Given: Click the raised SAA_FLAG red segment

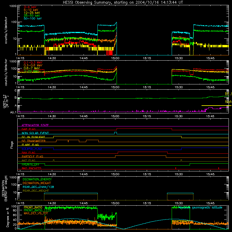Looking at the screenshot, I should pos(143,152).
